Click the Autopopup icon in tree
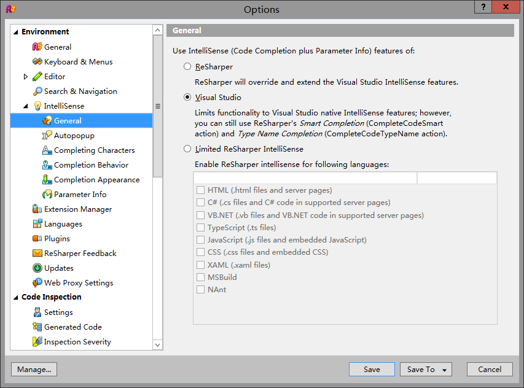The width and height of the screenshot is (524, 388). (47, 136)
